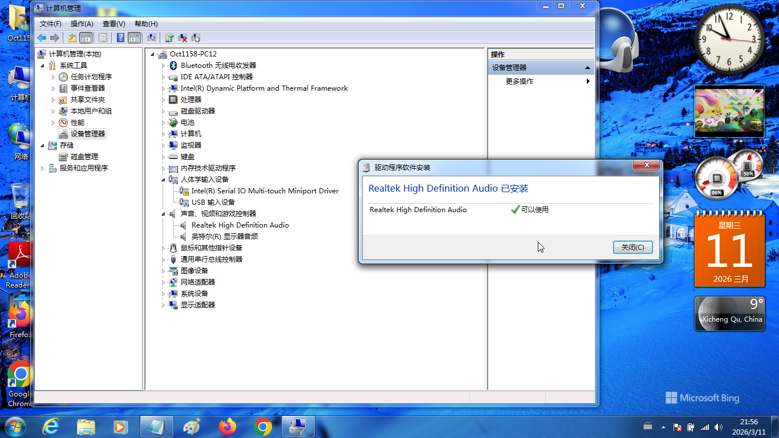Select Realtek High Definition Audio in device tree
The height and width of the screenshot is (438, 779).
[x=240, y=225]
